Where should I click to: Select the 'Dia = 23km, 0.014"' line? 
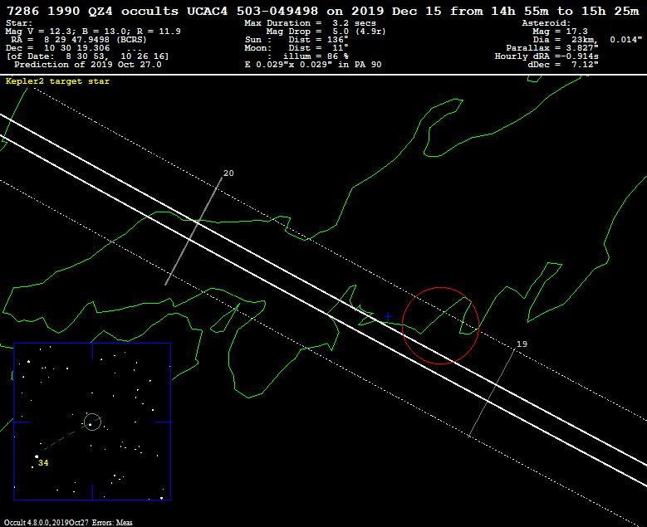click(x=587, y=40)
